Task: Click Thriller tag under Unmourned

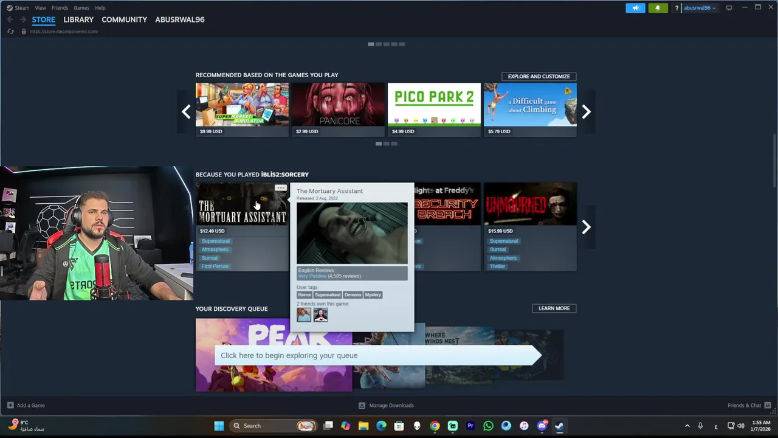Action: tap(497, 266)
